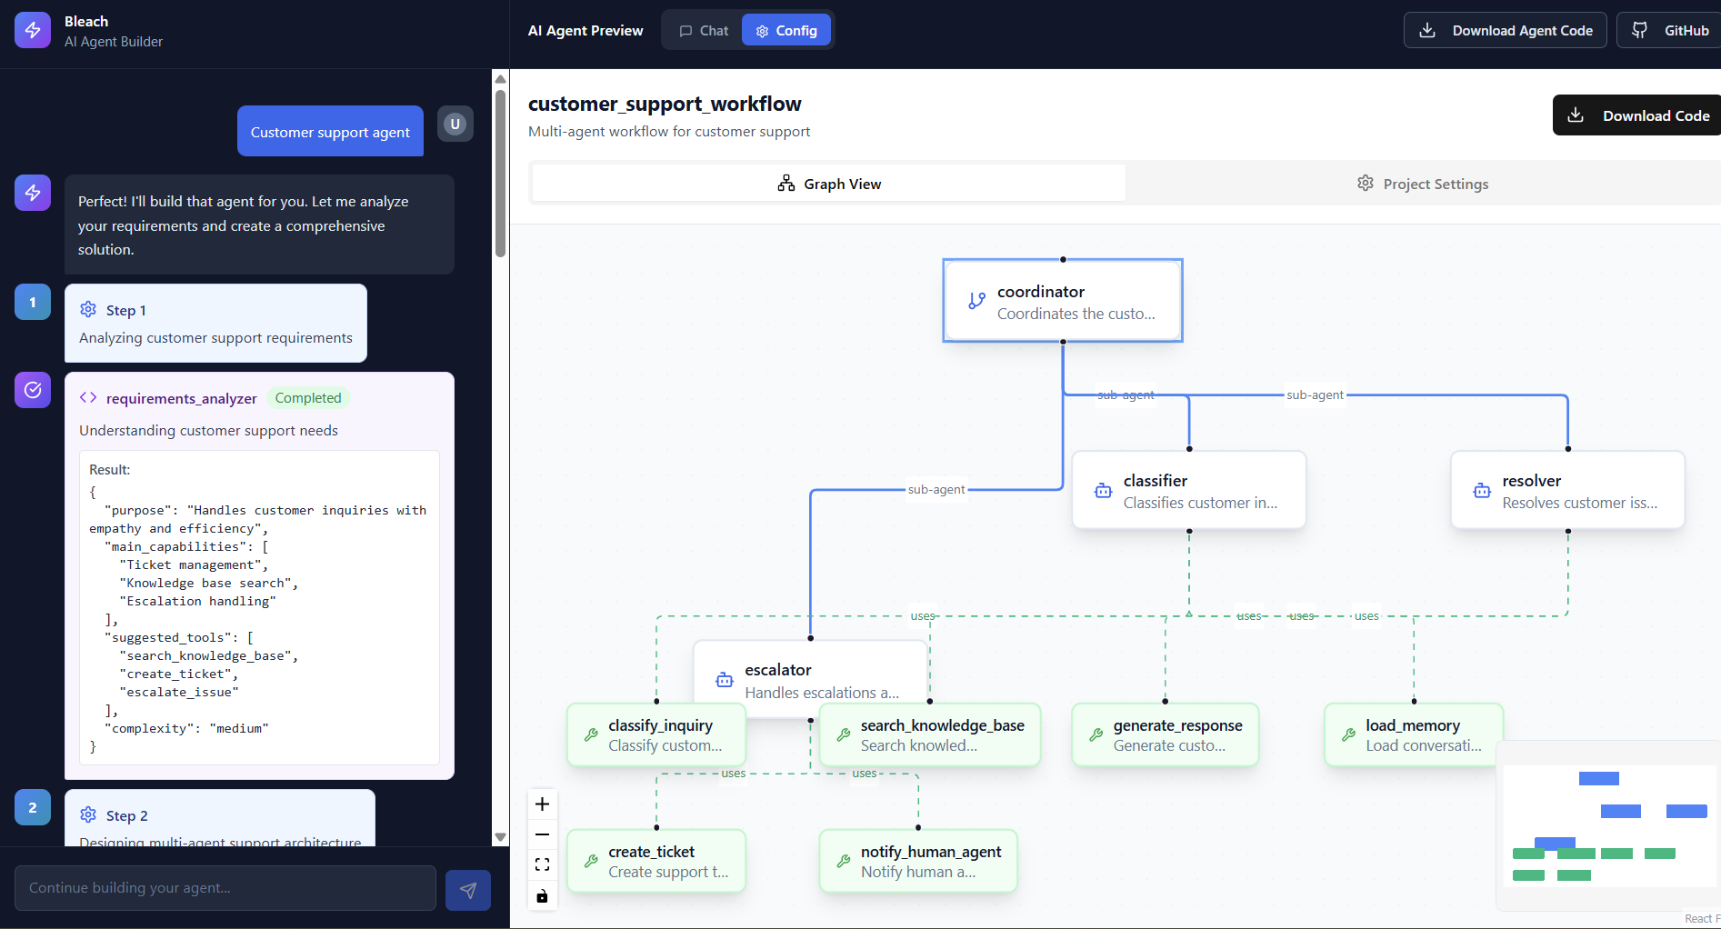The height and width of the screenshot is (929, 1721).
Task: Open the Graph View tab
Action: coord(829,184)
